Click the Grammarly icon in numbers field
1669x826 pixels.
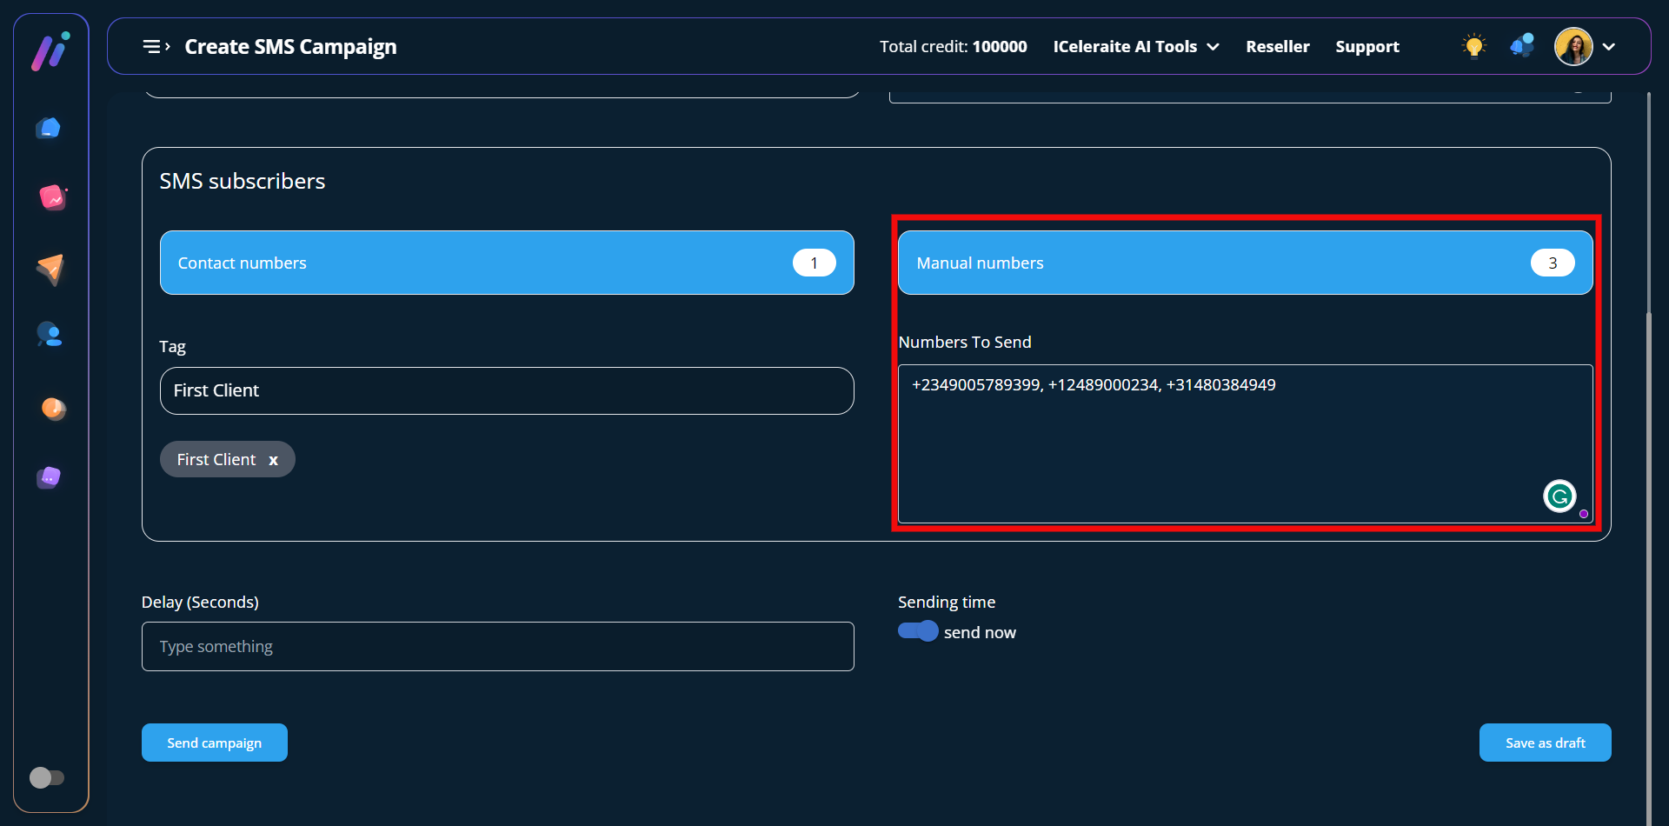[1559, 496]
